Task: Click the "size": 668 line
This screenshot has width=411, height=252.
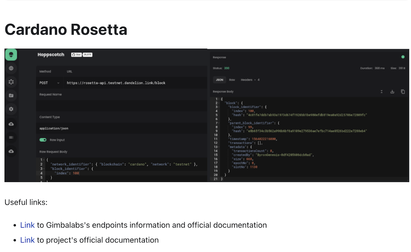Action: click(243, 159)
